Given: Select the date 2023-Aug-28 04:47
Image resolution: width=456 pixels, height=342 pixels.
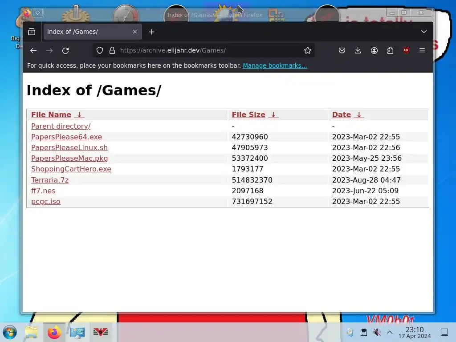Looking at the screenshot, I should click(x=366, y=180).
